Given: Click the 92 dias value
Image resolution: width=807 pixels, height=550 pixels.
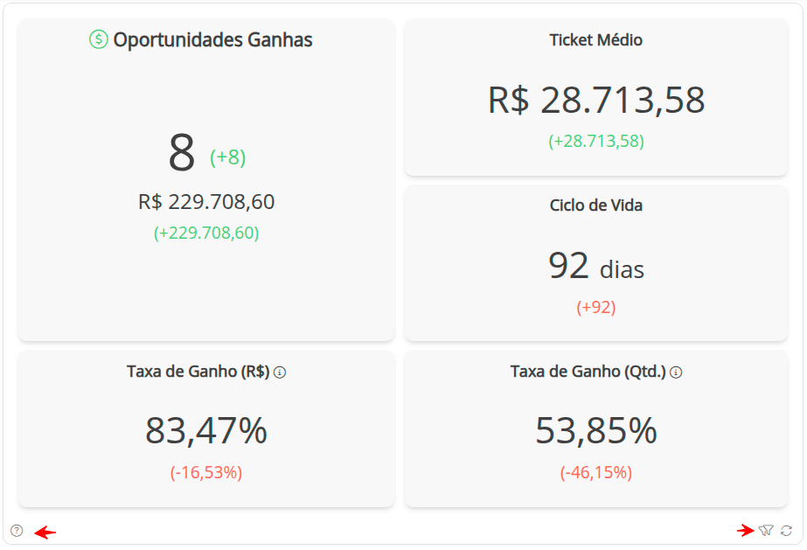Looking at the screenshot, I should click(596, 266).
